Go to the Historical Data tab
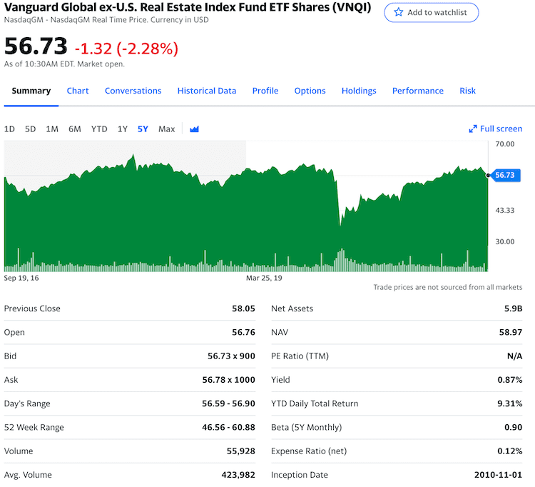The image size is (535, 487). [x=206, y=91]
